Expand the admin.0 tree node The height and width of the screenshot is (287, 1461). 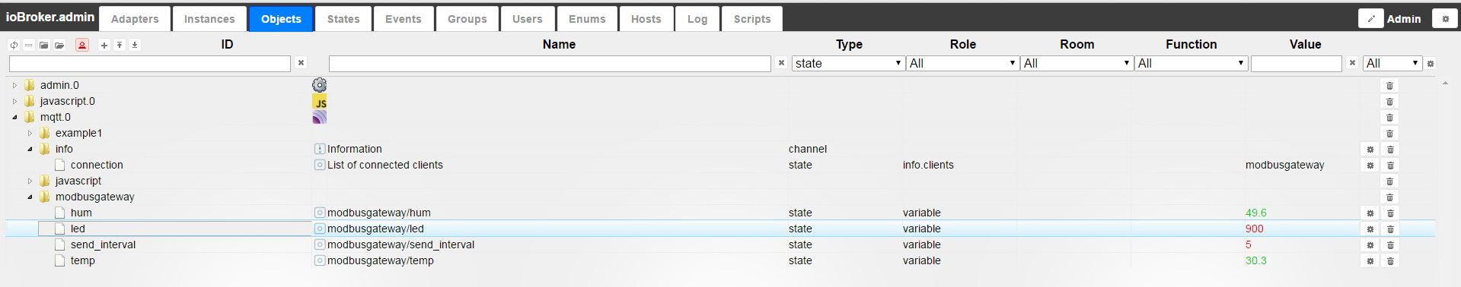pyautogui.click(x=14, y=85)
